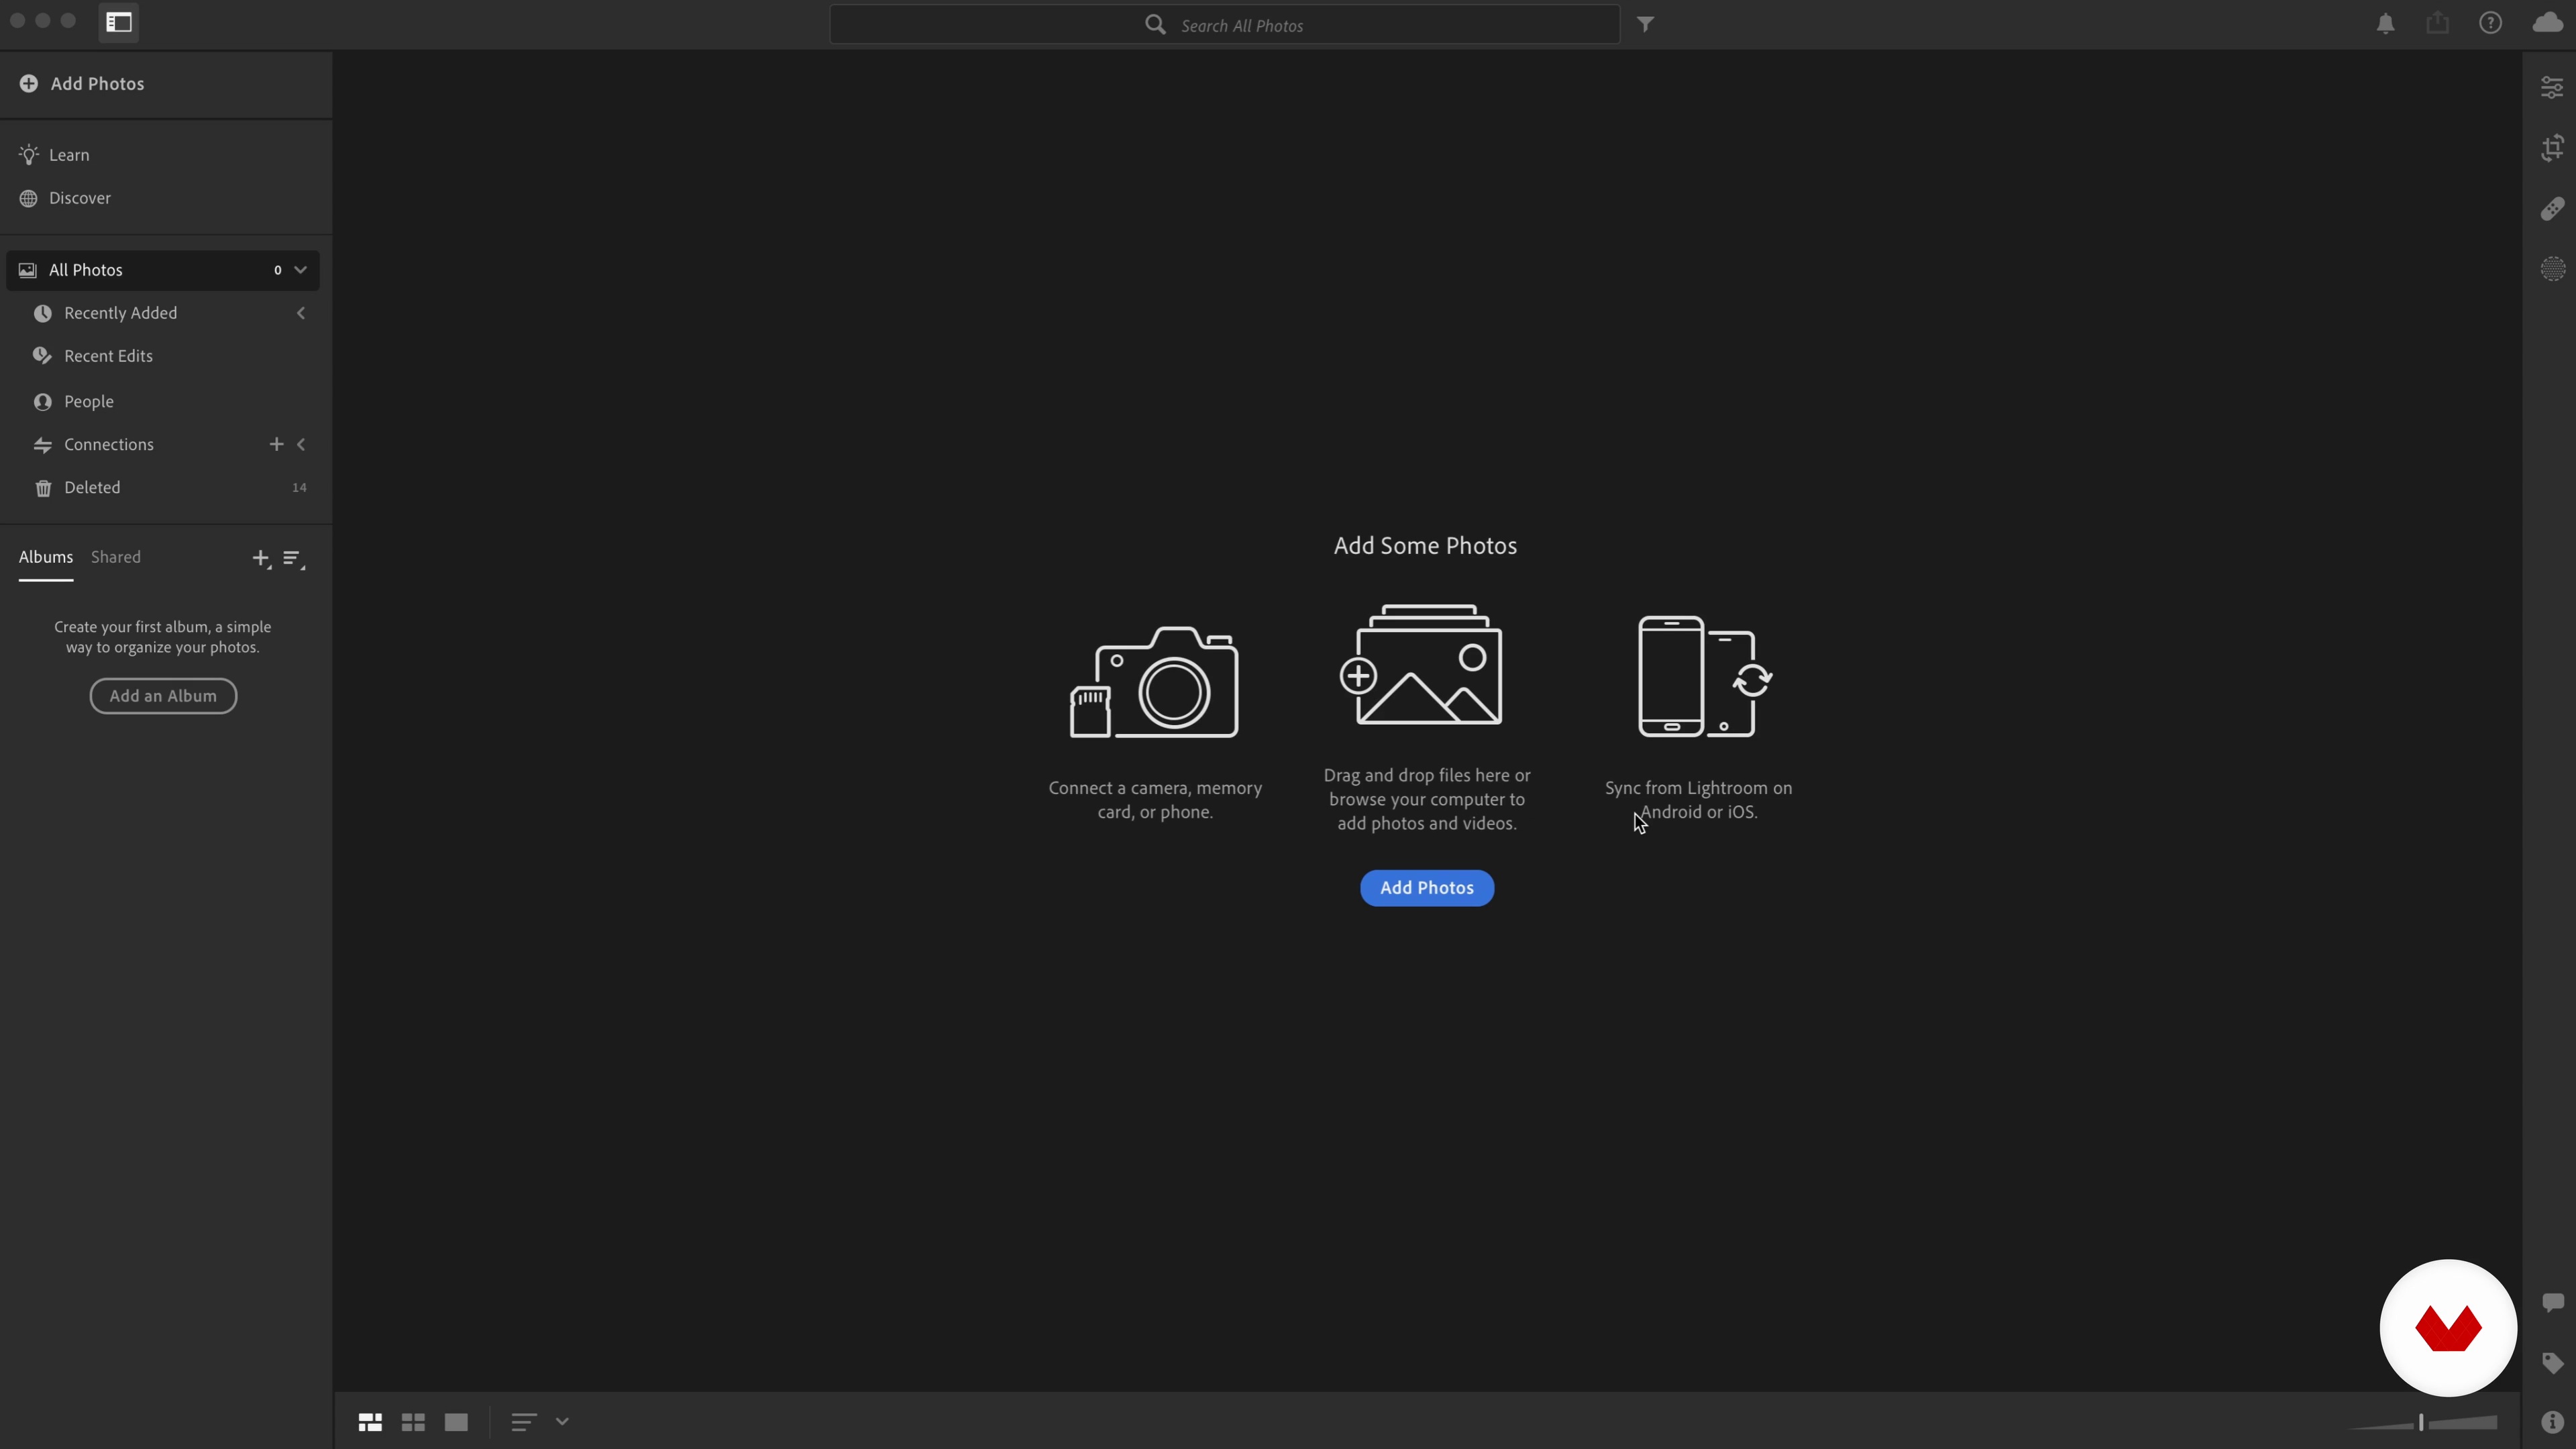Click the Deleted count 14
This screenshot has height=1449, width=2576.
click(299, 488)
